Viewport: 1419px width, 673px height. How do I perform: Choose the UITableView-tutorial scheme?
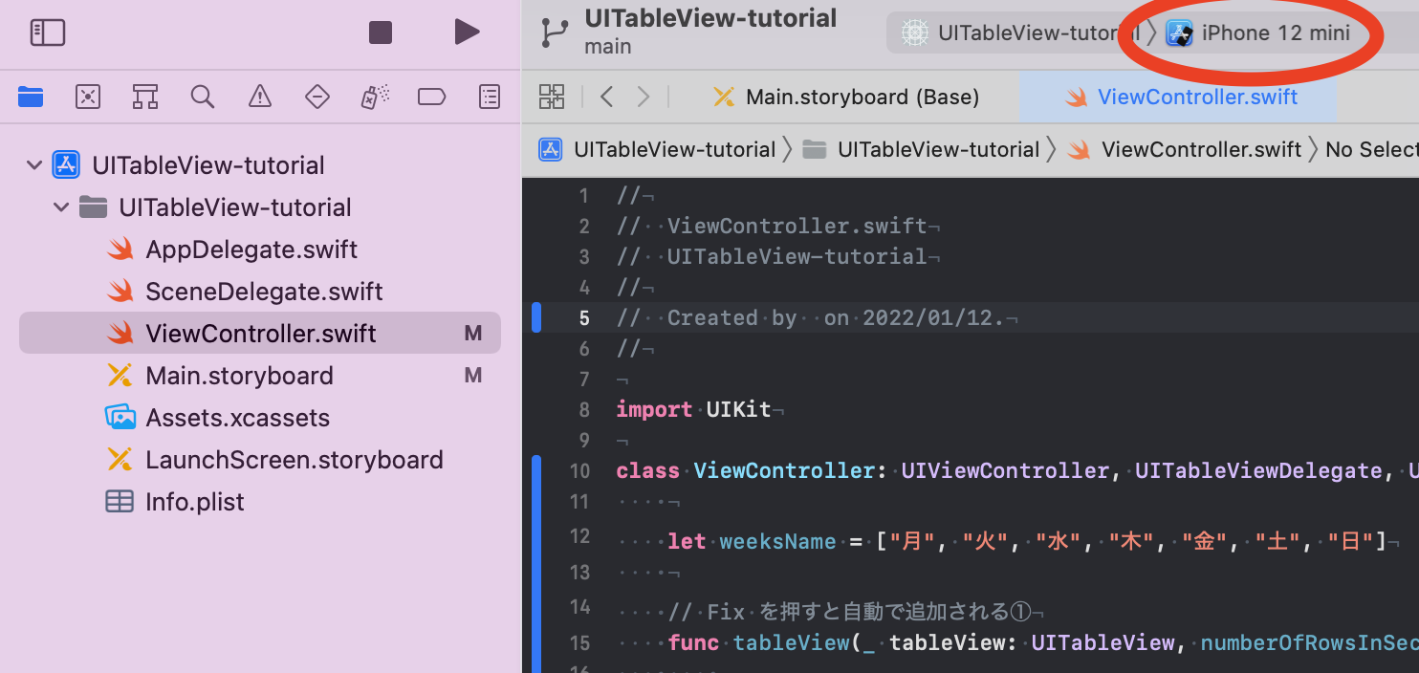[x=1021, y=33]
